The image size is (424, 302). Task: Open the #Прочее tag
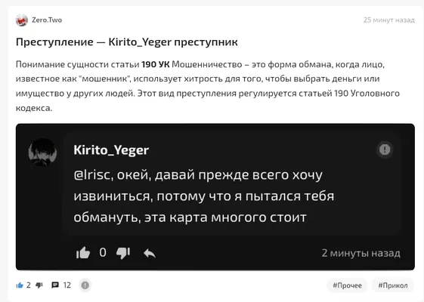coord(347,285)
